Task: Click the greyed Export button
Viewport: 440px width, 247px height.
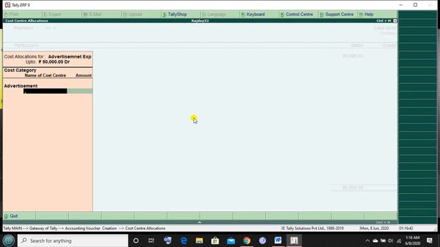Action: point(52,14)
